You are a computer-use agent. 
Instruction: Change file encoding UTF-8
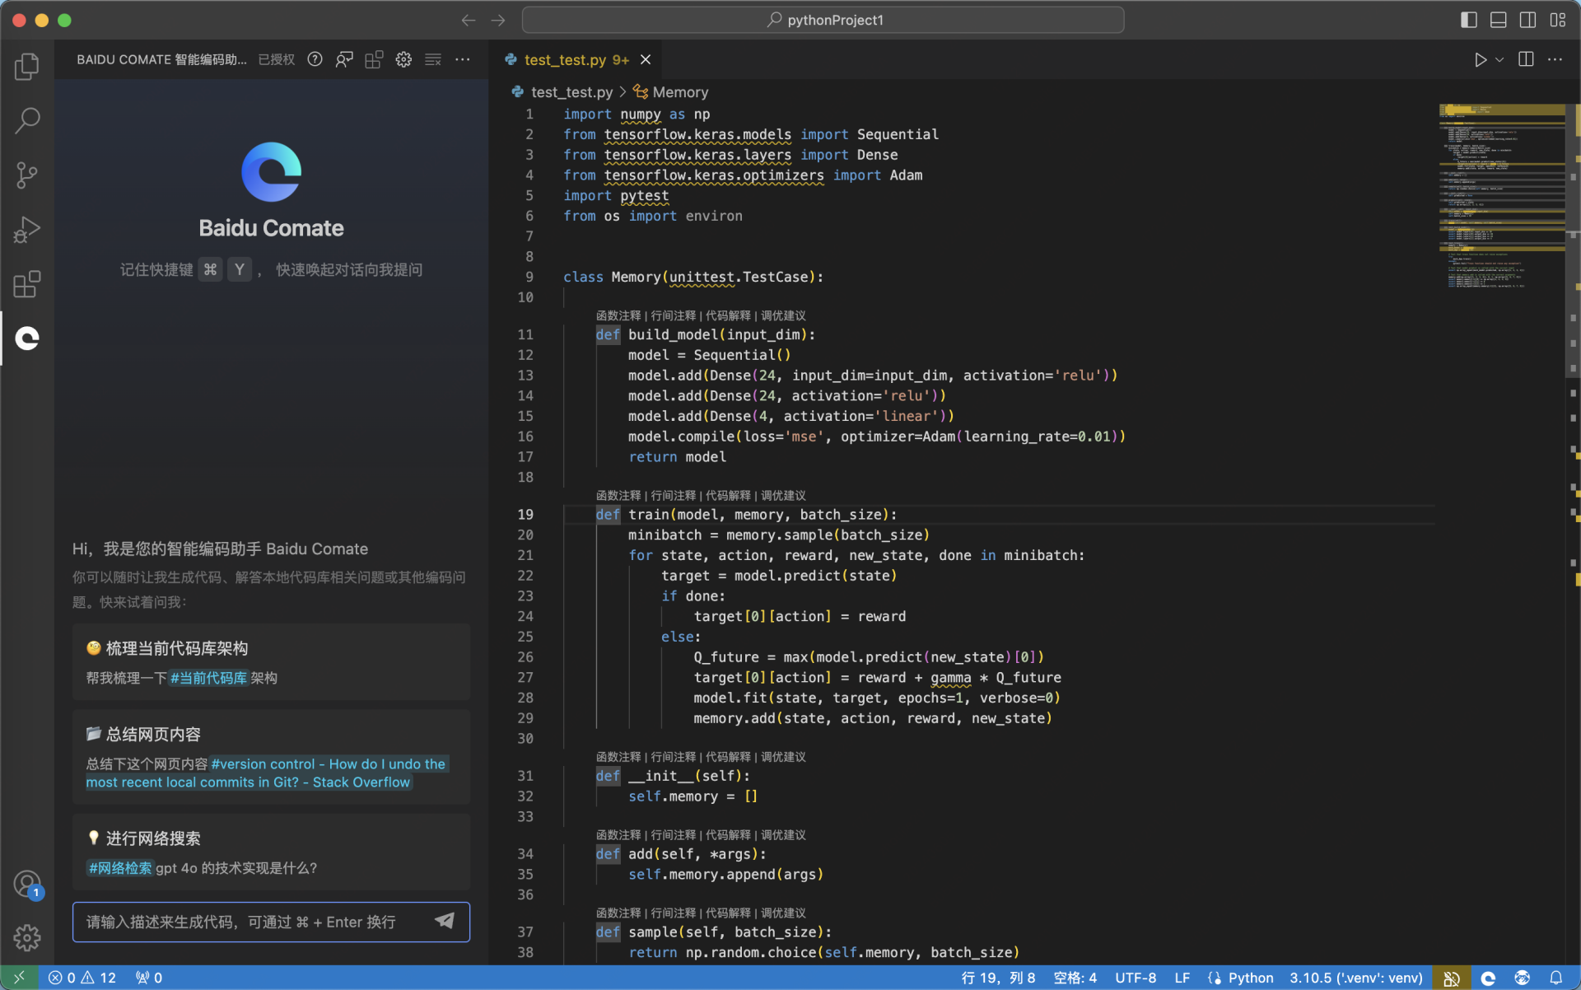[x=1136, y=978]
